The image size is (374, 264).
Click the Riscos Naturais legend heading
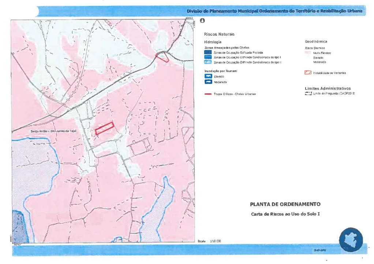coord(219,34)
